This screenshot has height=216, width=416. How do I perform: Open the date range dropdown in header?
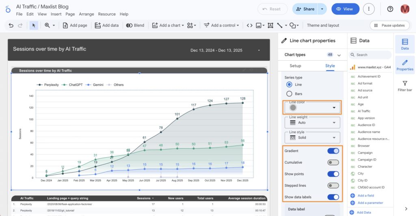coord(259,50)
